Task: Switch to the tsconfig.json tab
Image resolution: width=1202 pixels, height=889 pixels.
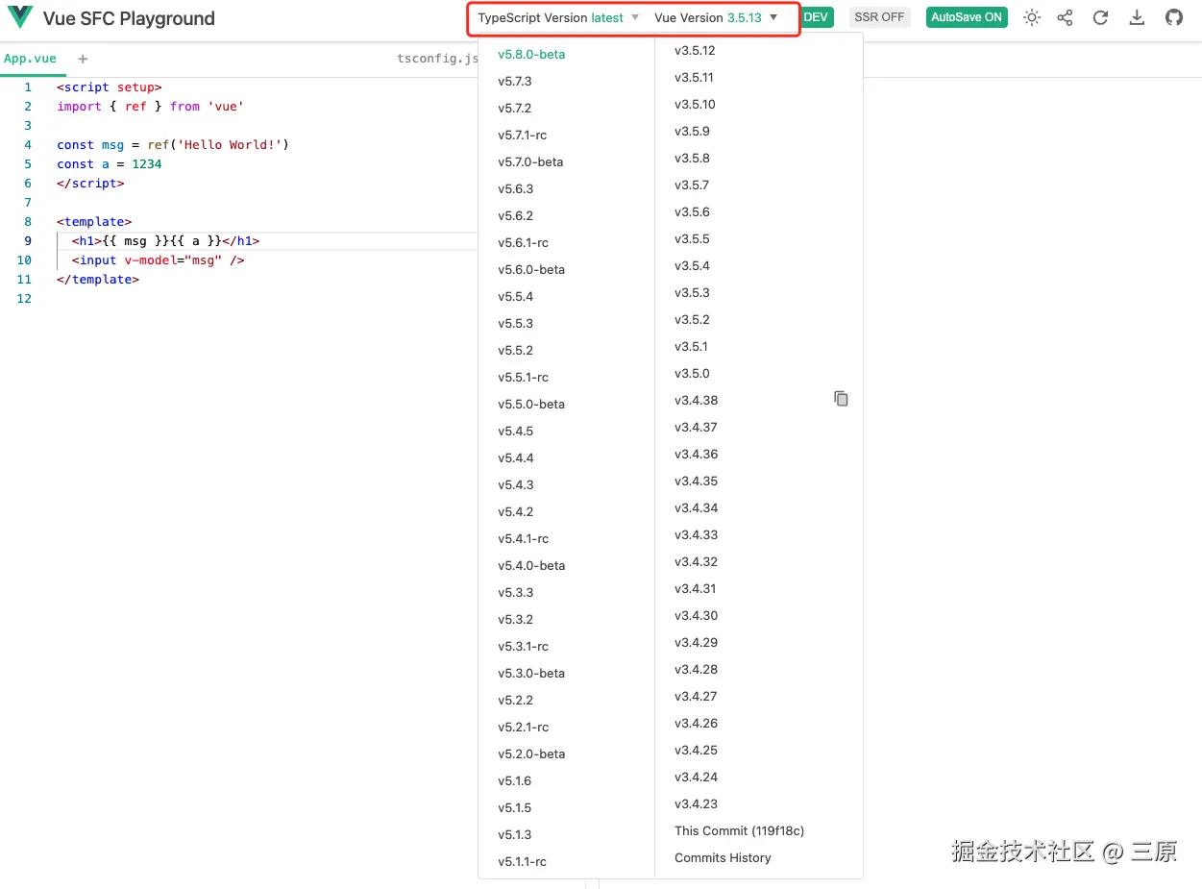Action: point(437,59)
